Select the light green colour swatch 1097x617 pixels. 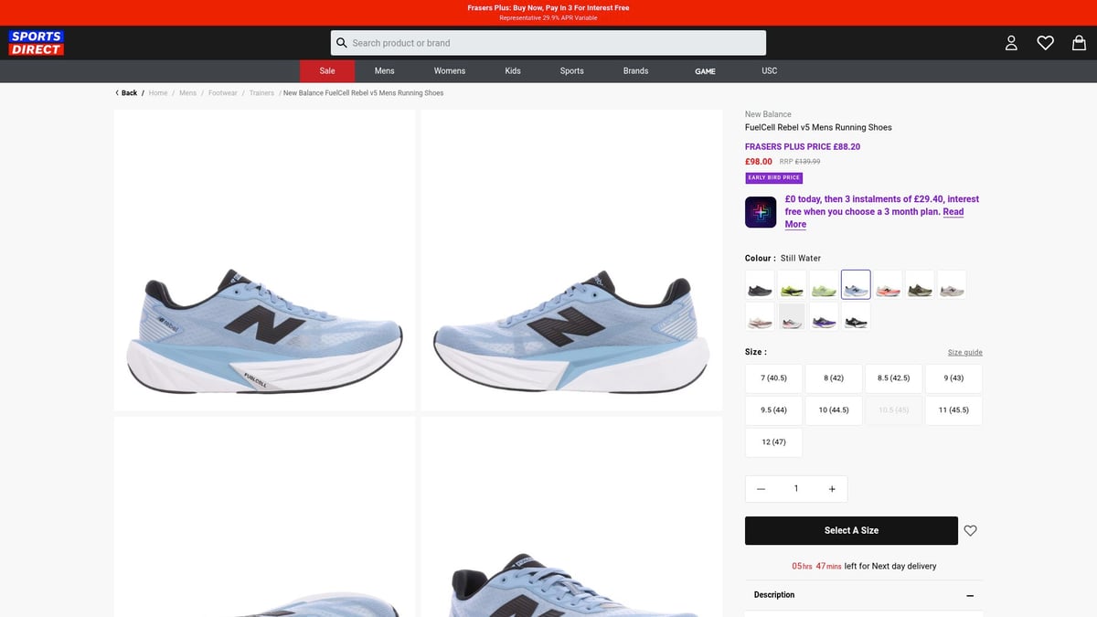tap(824, 284)
